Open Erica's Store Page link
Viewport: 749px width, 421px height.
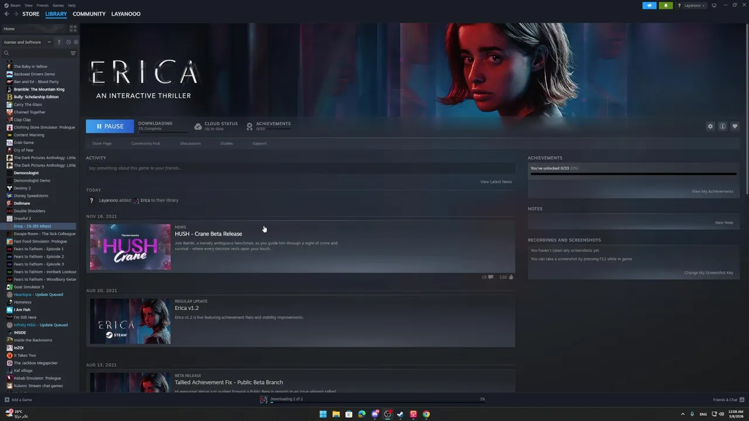click(x=102, y=143)
